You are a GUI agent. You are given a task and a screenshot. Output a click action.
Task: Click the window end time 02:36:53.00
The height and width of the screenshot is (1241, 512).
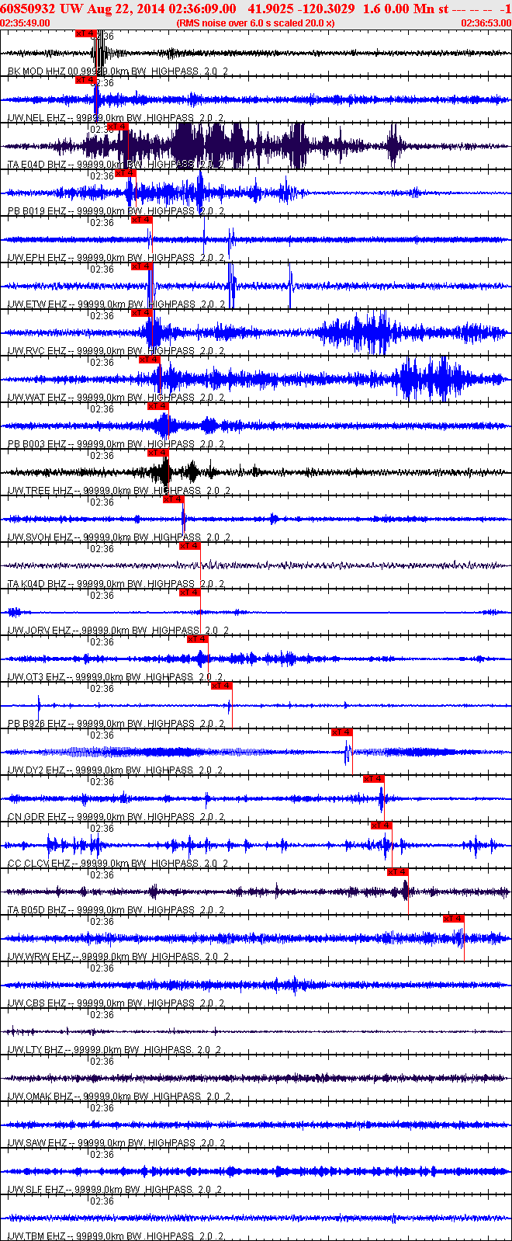pos(486,23)
